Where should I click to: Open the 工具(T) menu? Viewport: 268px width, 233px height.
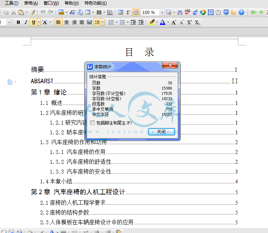tap(12, 3)
